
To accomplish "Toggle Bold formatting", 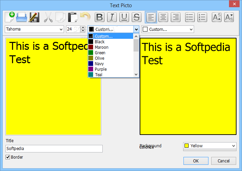I will (x=100, y=17).
